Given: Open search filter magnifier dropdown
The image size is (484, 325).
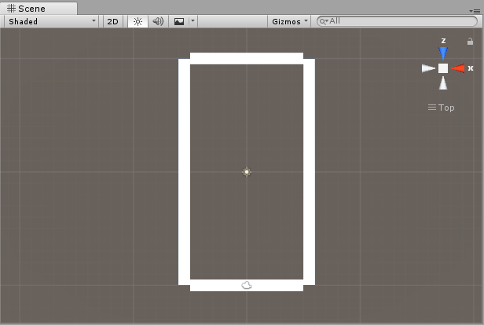Looking at the screenshot, I should [x=324, y=21].
